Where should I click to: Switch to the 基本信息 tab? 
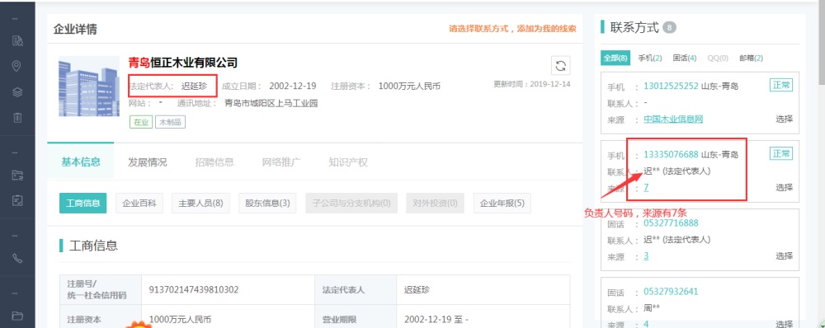tap(81, 162)
